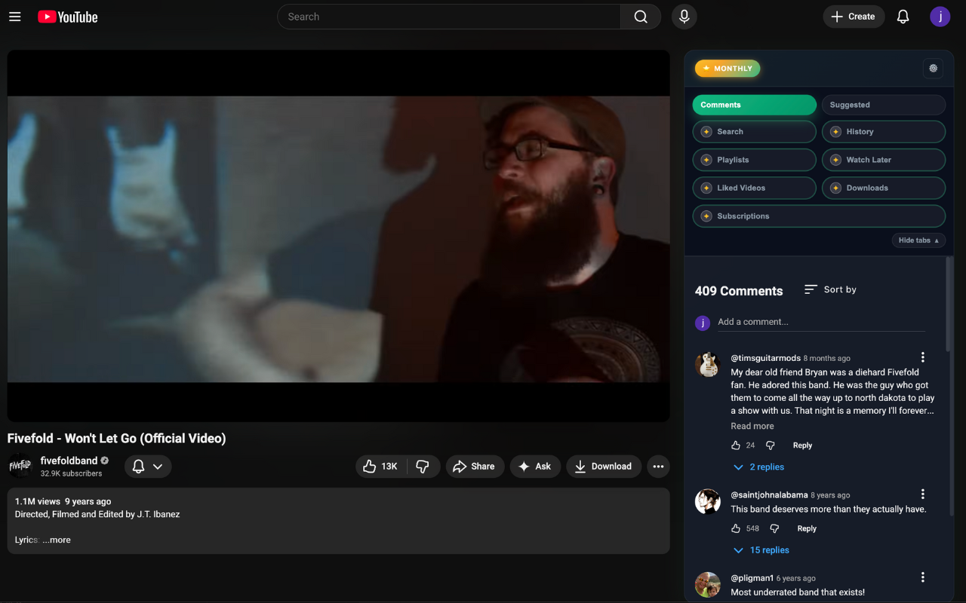This screenshot has height=603, width=966.
Task: Click the MONTHLY badge button
Action: [x=728, y=69]
